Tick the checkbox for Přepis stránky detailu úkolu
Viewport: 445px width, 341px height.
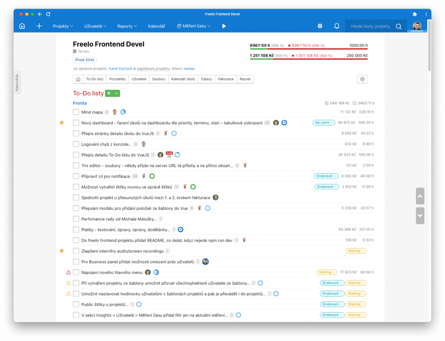(76, 133)
